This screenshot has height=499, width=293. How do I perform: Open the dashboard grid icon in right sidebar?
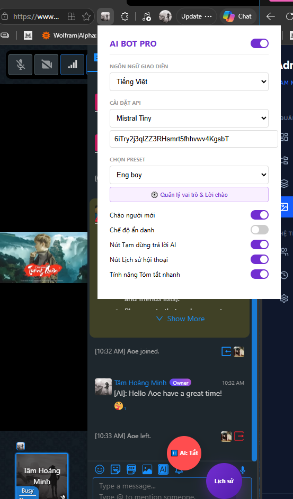point(284,137)
